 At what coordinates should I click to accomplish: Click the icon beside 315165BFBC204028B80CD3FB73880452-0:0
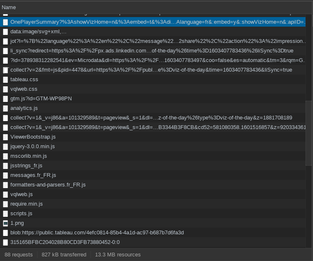[5, 242]
